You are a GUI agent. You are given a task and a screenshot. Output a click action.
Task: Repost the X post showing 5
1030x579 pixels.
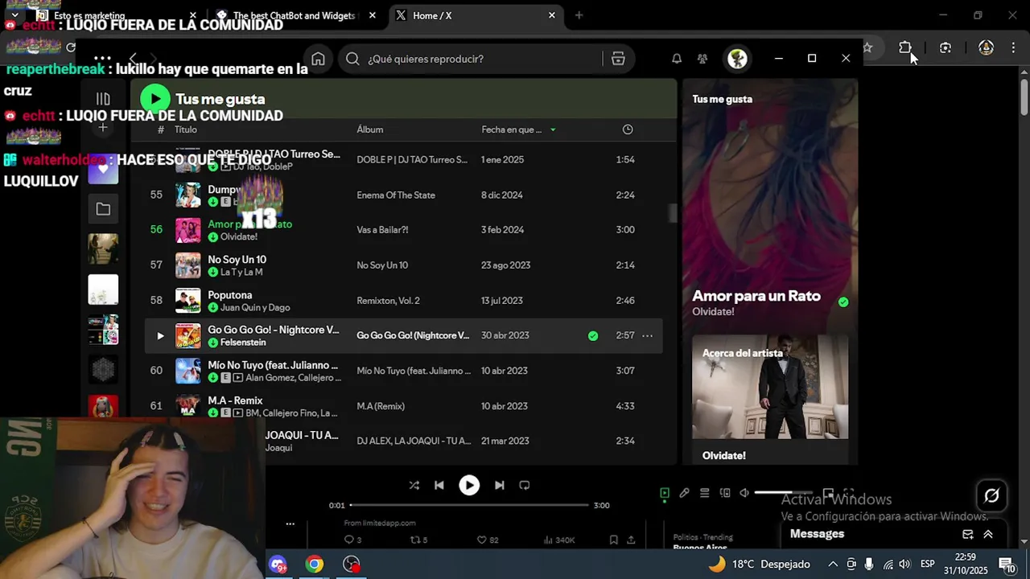[418, 540]
